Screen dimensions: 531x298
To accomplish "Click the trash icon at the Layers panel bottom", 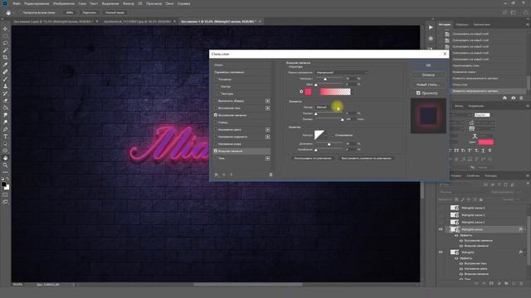I will click(521, 283).
